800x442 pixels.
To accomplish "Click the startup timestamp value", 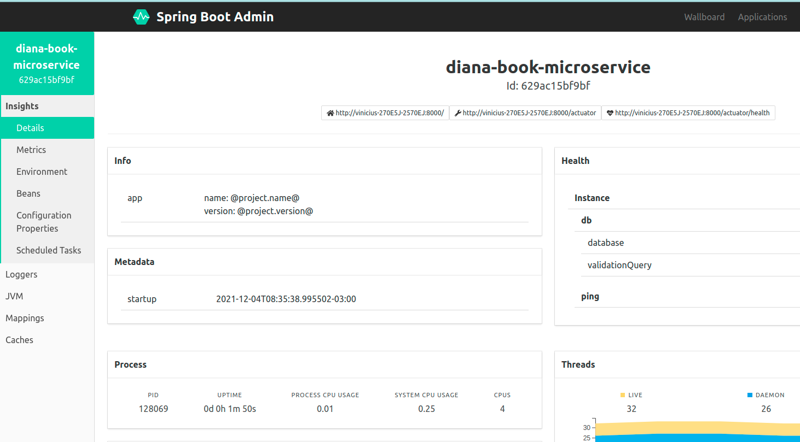I will [x=286, y=299].
